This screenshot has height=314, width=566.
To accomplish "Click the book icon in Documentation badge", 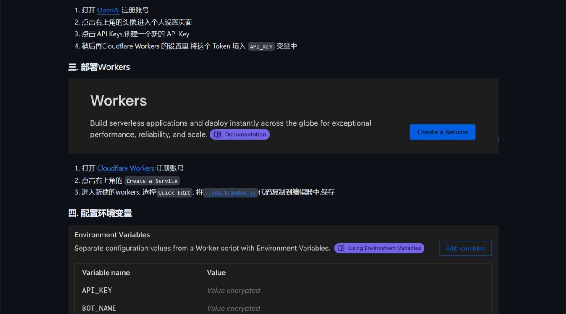I will tap(217, 134).
